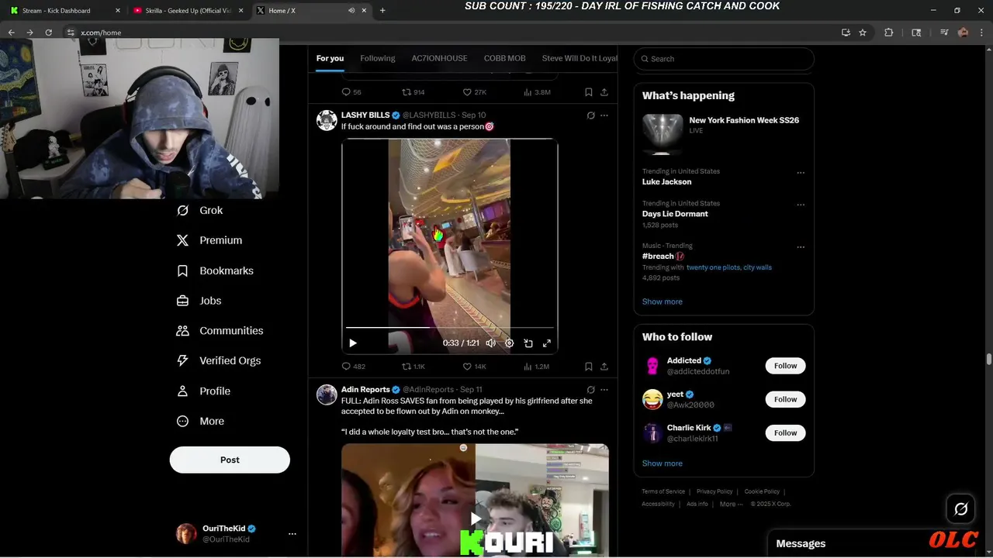The image size is (993, 558).
Task: Click the Search input field
Action: pyautogui.click(x=724, y=59)
